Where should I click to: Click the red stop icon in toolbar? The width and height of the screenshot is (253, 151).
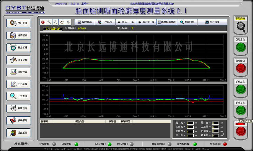[43, 22]
